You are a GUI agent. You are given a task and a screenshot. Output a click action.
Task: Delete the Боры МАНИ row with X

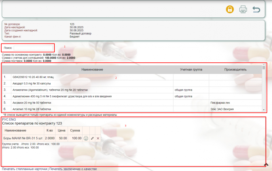[98, 138]
